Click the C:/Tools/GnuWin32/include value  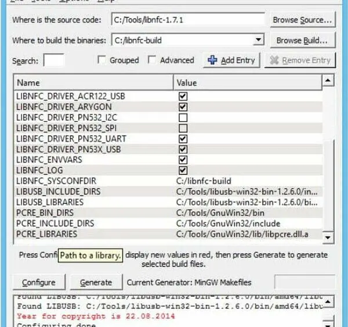(228, 224)
